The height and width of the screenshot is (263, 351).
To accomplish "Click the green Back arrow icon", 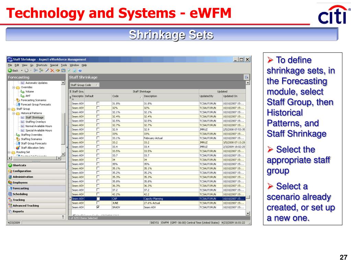I will click(10, 71).
